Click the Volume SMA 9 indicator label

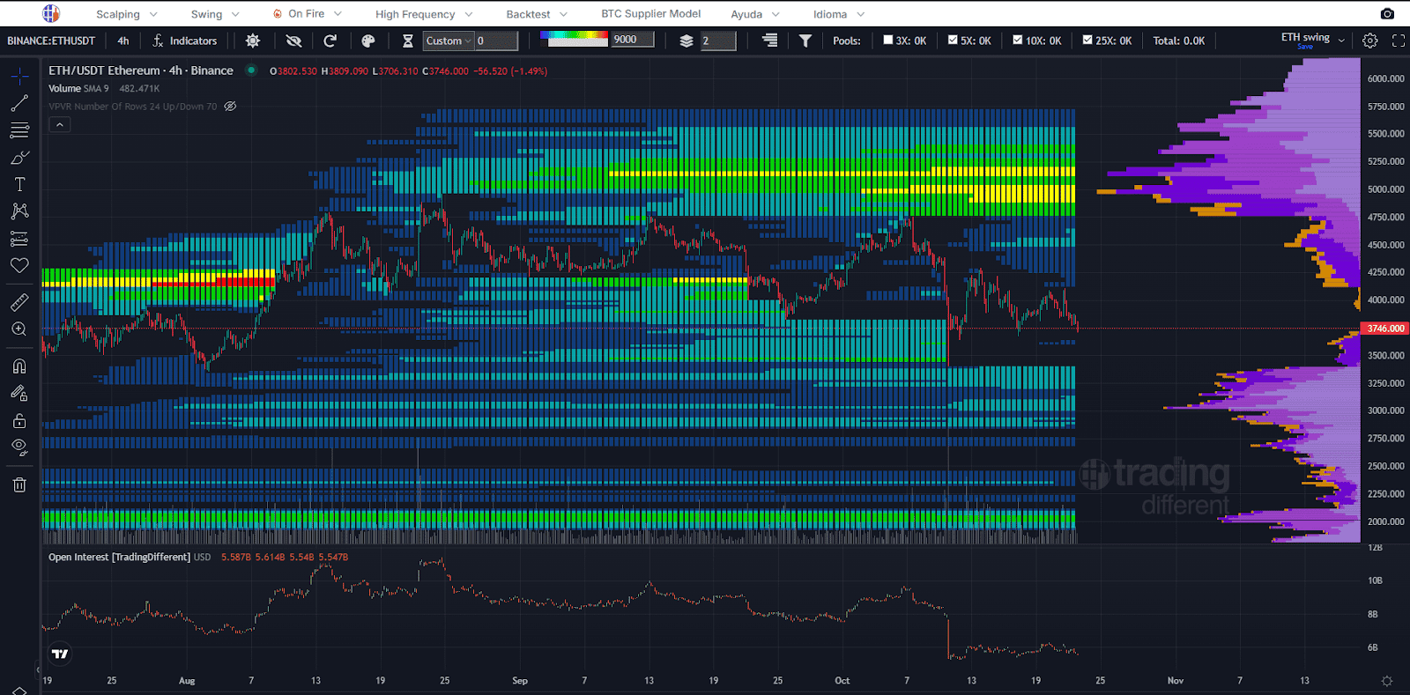point(78,88)
